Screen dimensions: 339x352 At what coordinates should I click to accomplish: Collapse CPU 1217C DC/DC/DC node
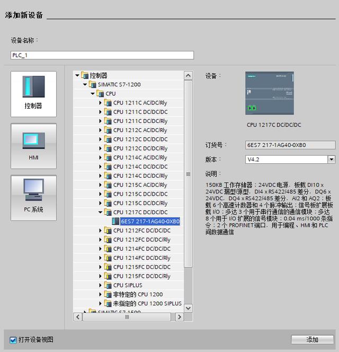point(100,212)
